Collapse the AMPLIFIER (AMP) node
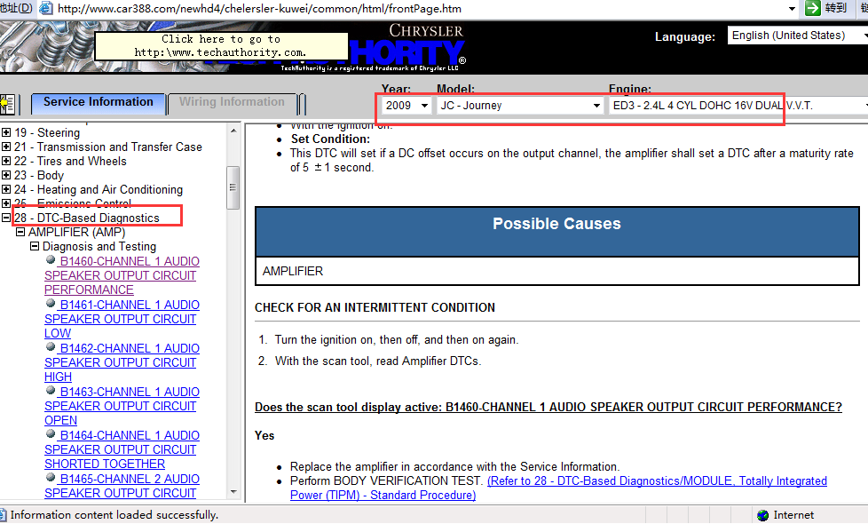The height and width of the screenshot is (524, 868). click(x=20, y=232)
